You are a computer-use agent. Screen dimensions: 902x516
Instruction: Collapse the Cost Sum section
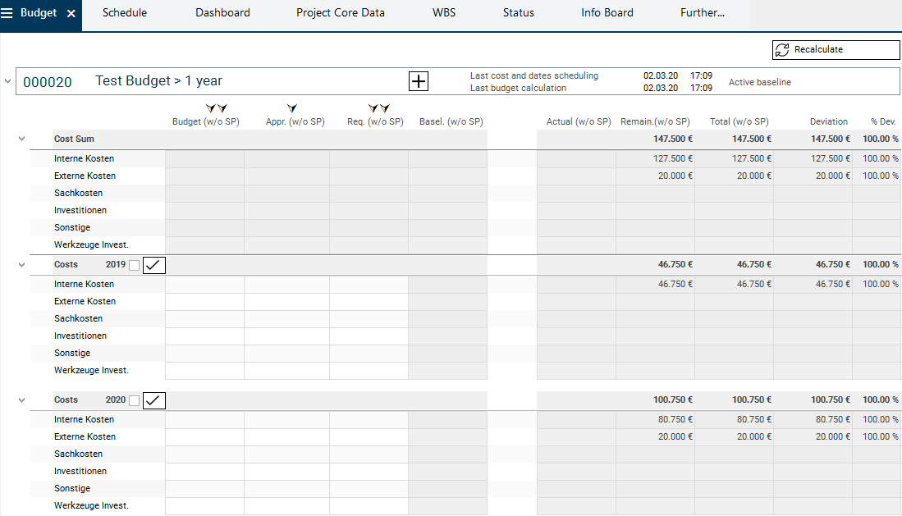21,139
